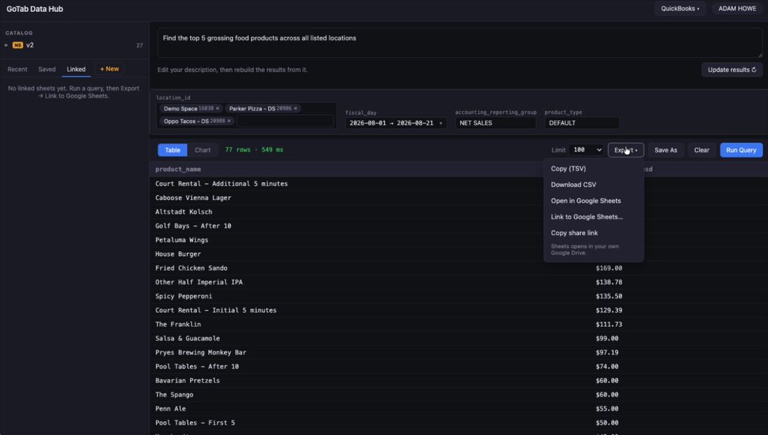This screenshot has width=768, height=435.
Task: Click into the query description text box
Action: 459,43
